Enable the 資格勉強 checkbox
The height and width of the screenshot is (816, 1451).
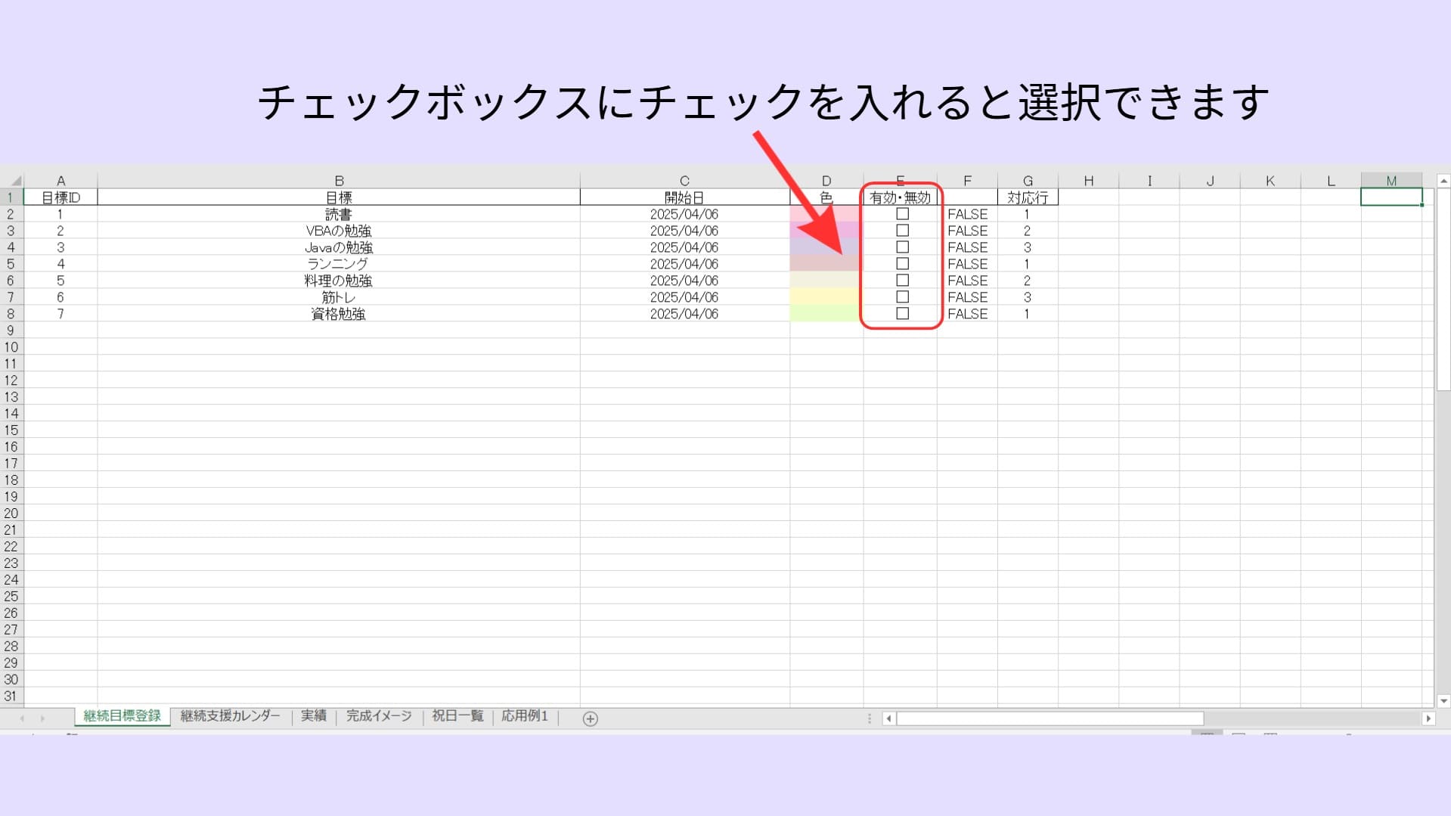click(x=902, y=314)
